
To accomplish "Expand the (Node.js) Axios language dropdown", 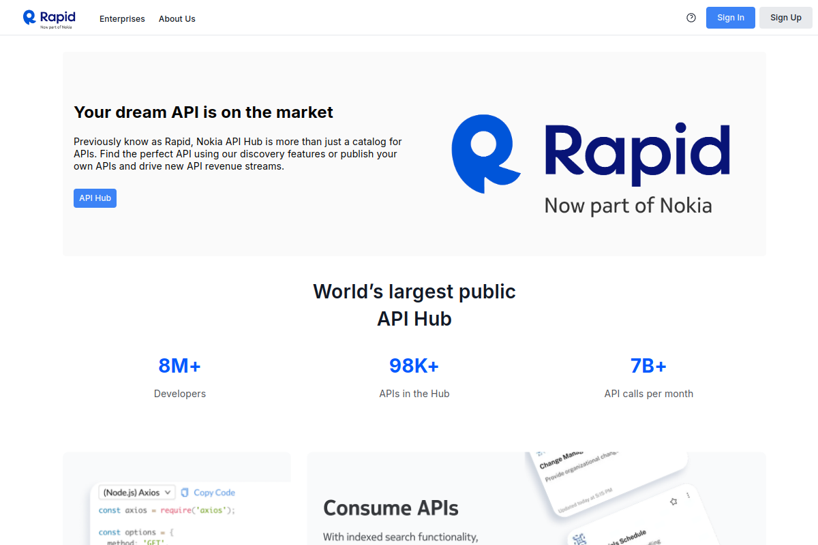I will 137,493.
